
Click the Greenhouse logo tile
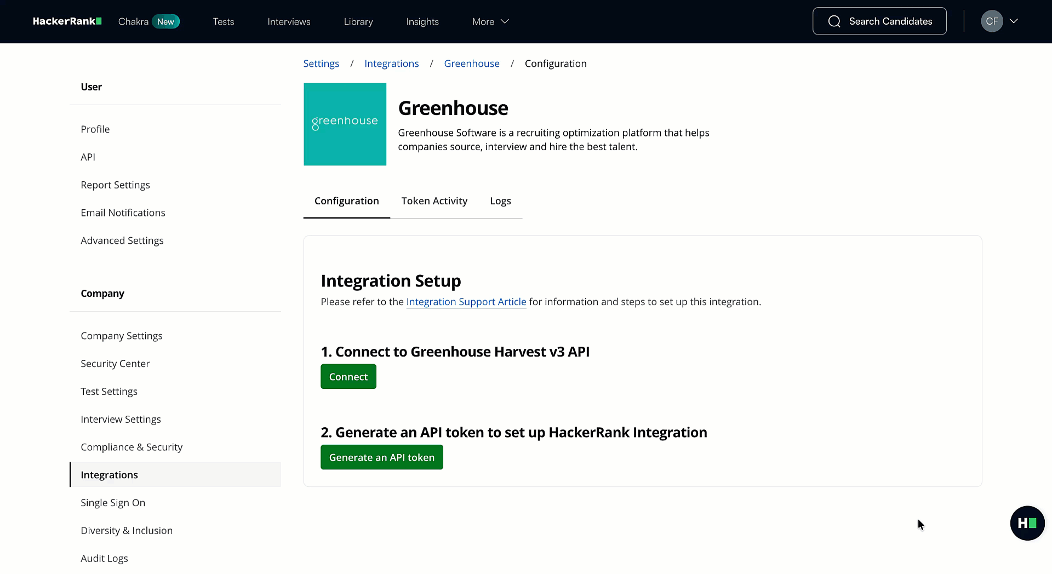tap(345, 124)
